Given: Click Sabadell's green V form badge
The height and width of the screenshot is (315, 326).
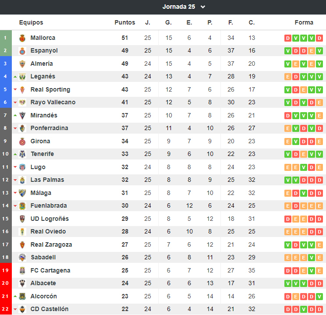Looking at the screenshot, I should (x=312, y=258).
